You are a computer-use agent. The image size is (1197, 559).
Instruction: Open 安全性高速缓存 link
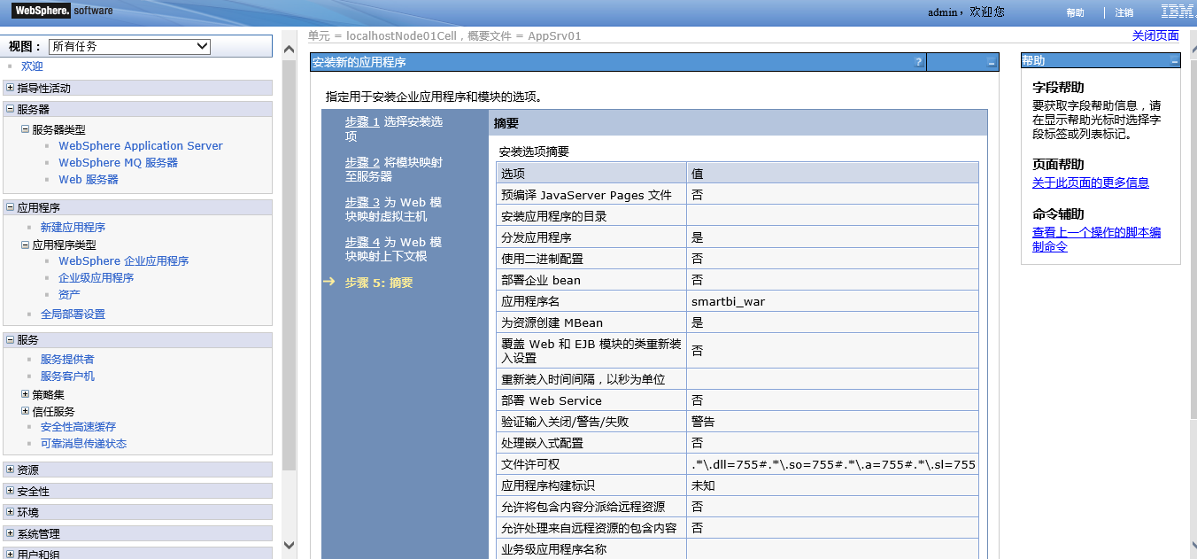tap(78, 427)
